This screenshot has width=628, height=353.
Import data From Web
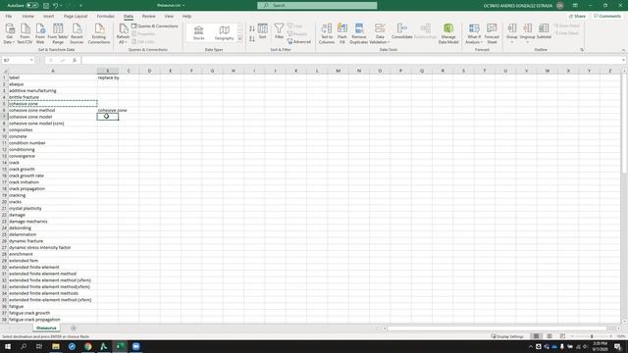tap(40, 33)
